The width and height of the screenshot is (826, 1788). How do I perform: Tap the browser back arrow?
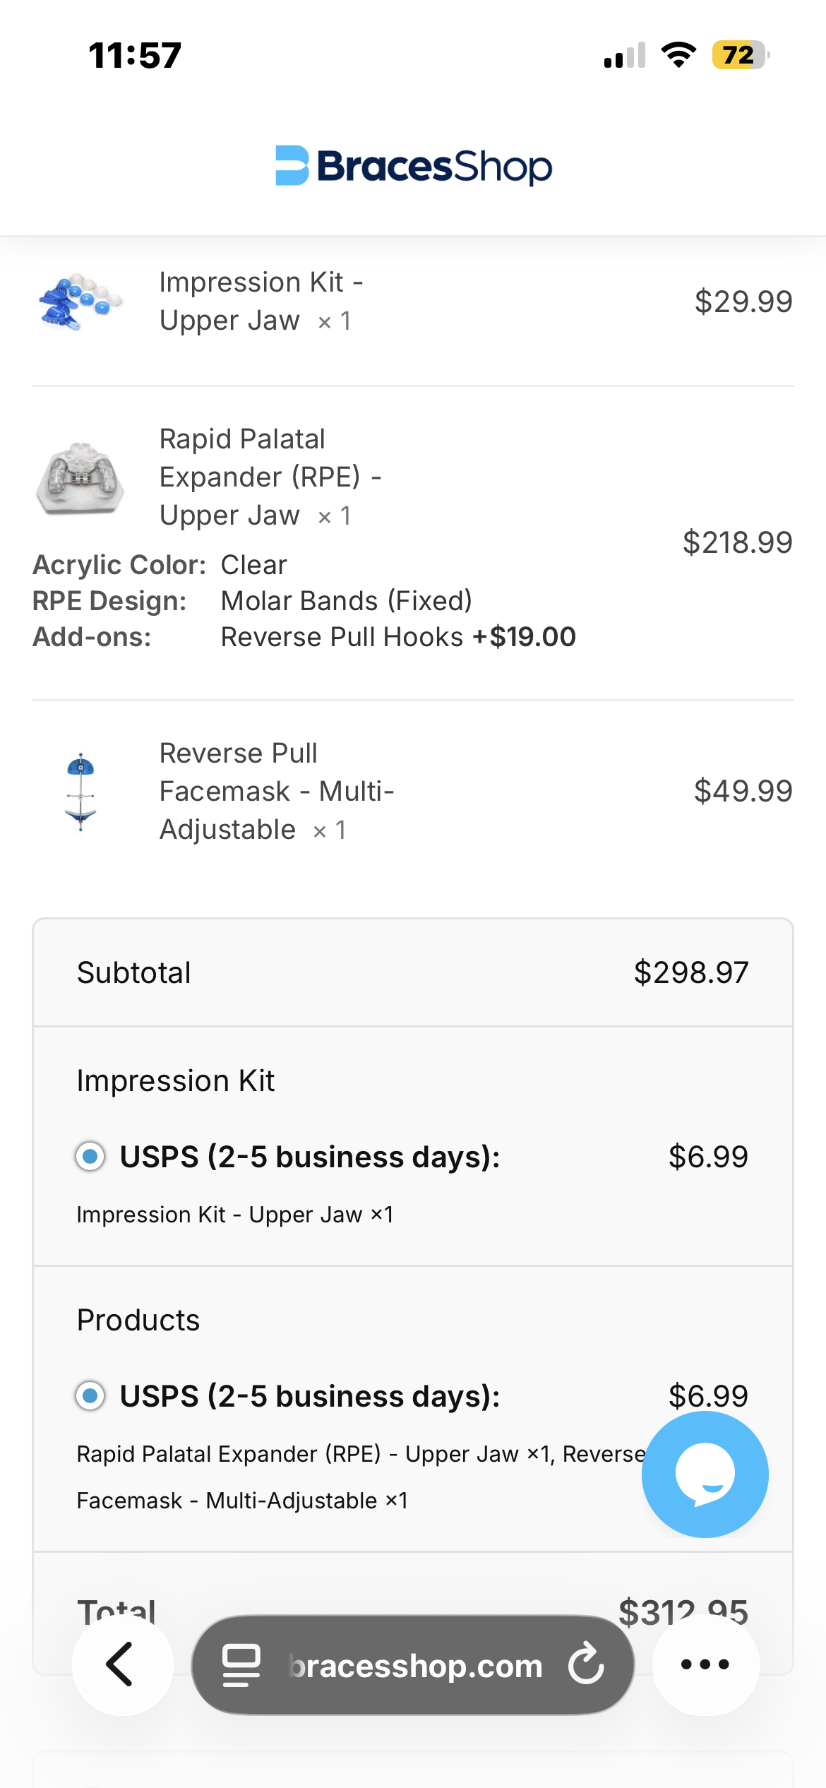point(121,1664)
